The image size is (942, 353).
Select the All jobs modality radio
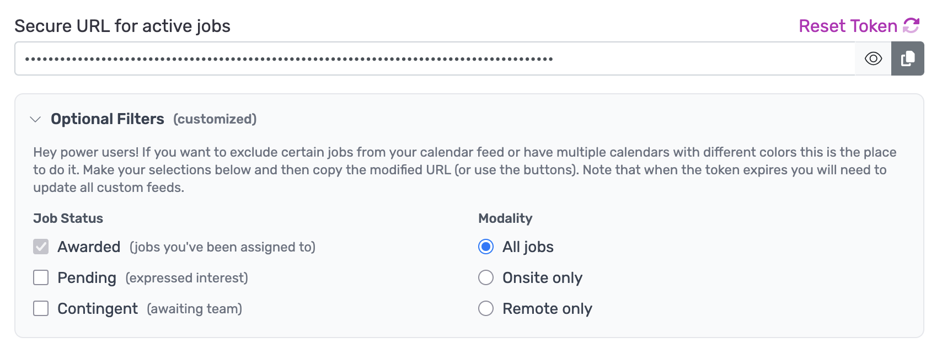coord(486,247)
